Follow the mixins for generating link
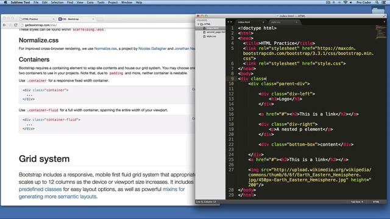This screenshot has height=219, width=390. (x=174, y=189)
